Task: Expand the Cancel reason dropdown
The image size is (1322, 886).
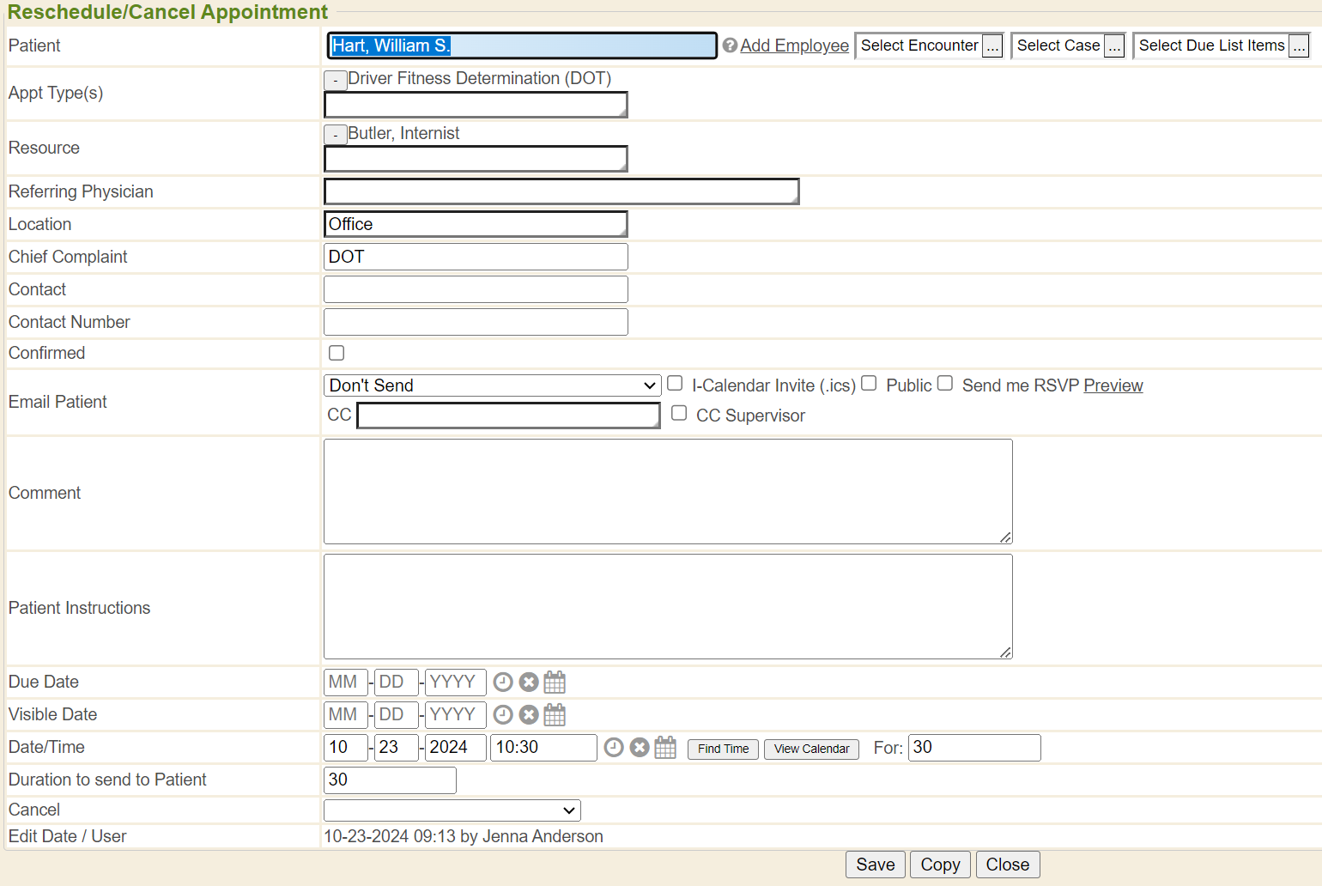Action: point(452,810)
